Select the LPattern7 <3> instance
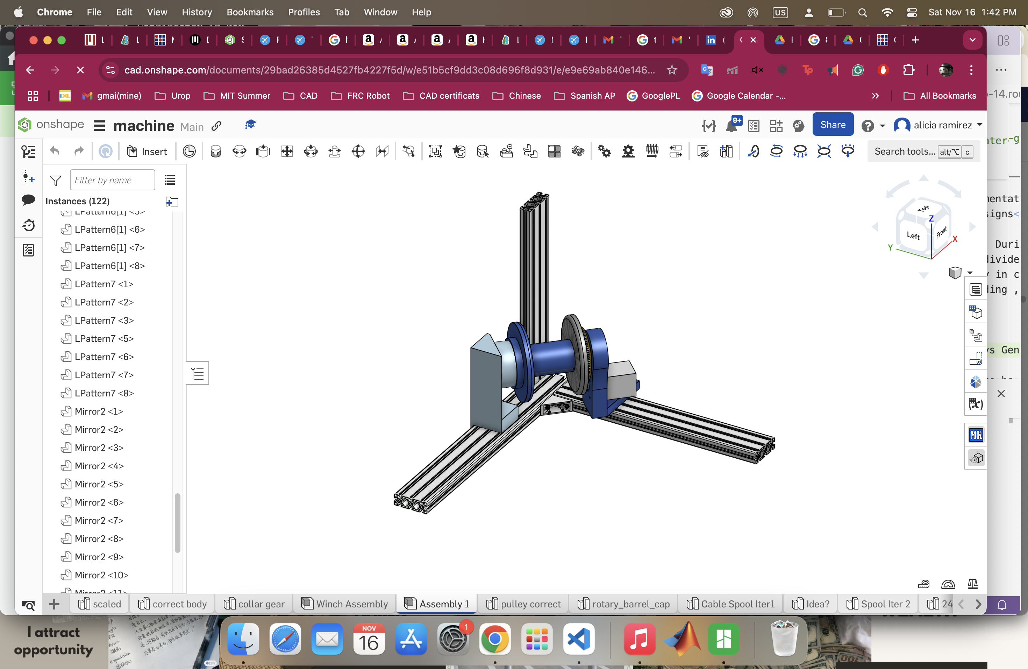The height and width of the screenshot is (669, 1028). coord(104,320)
